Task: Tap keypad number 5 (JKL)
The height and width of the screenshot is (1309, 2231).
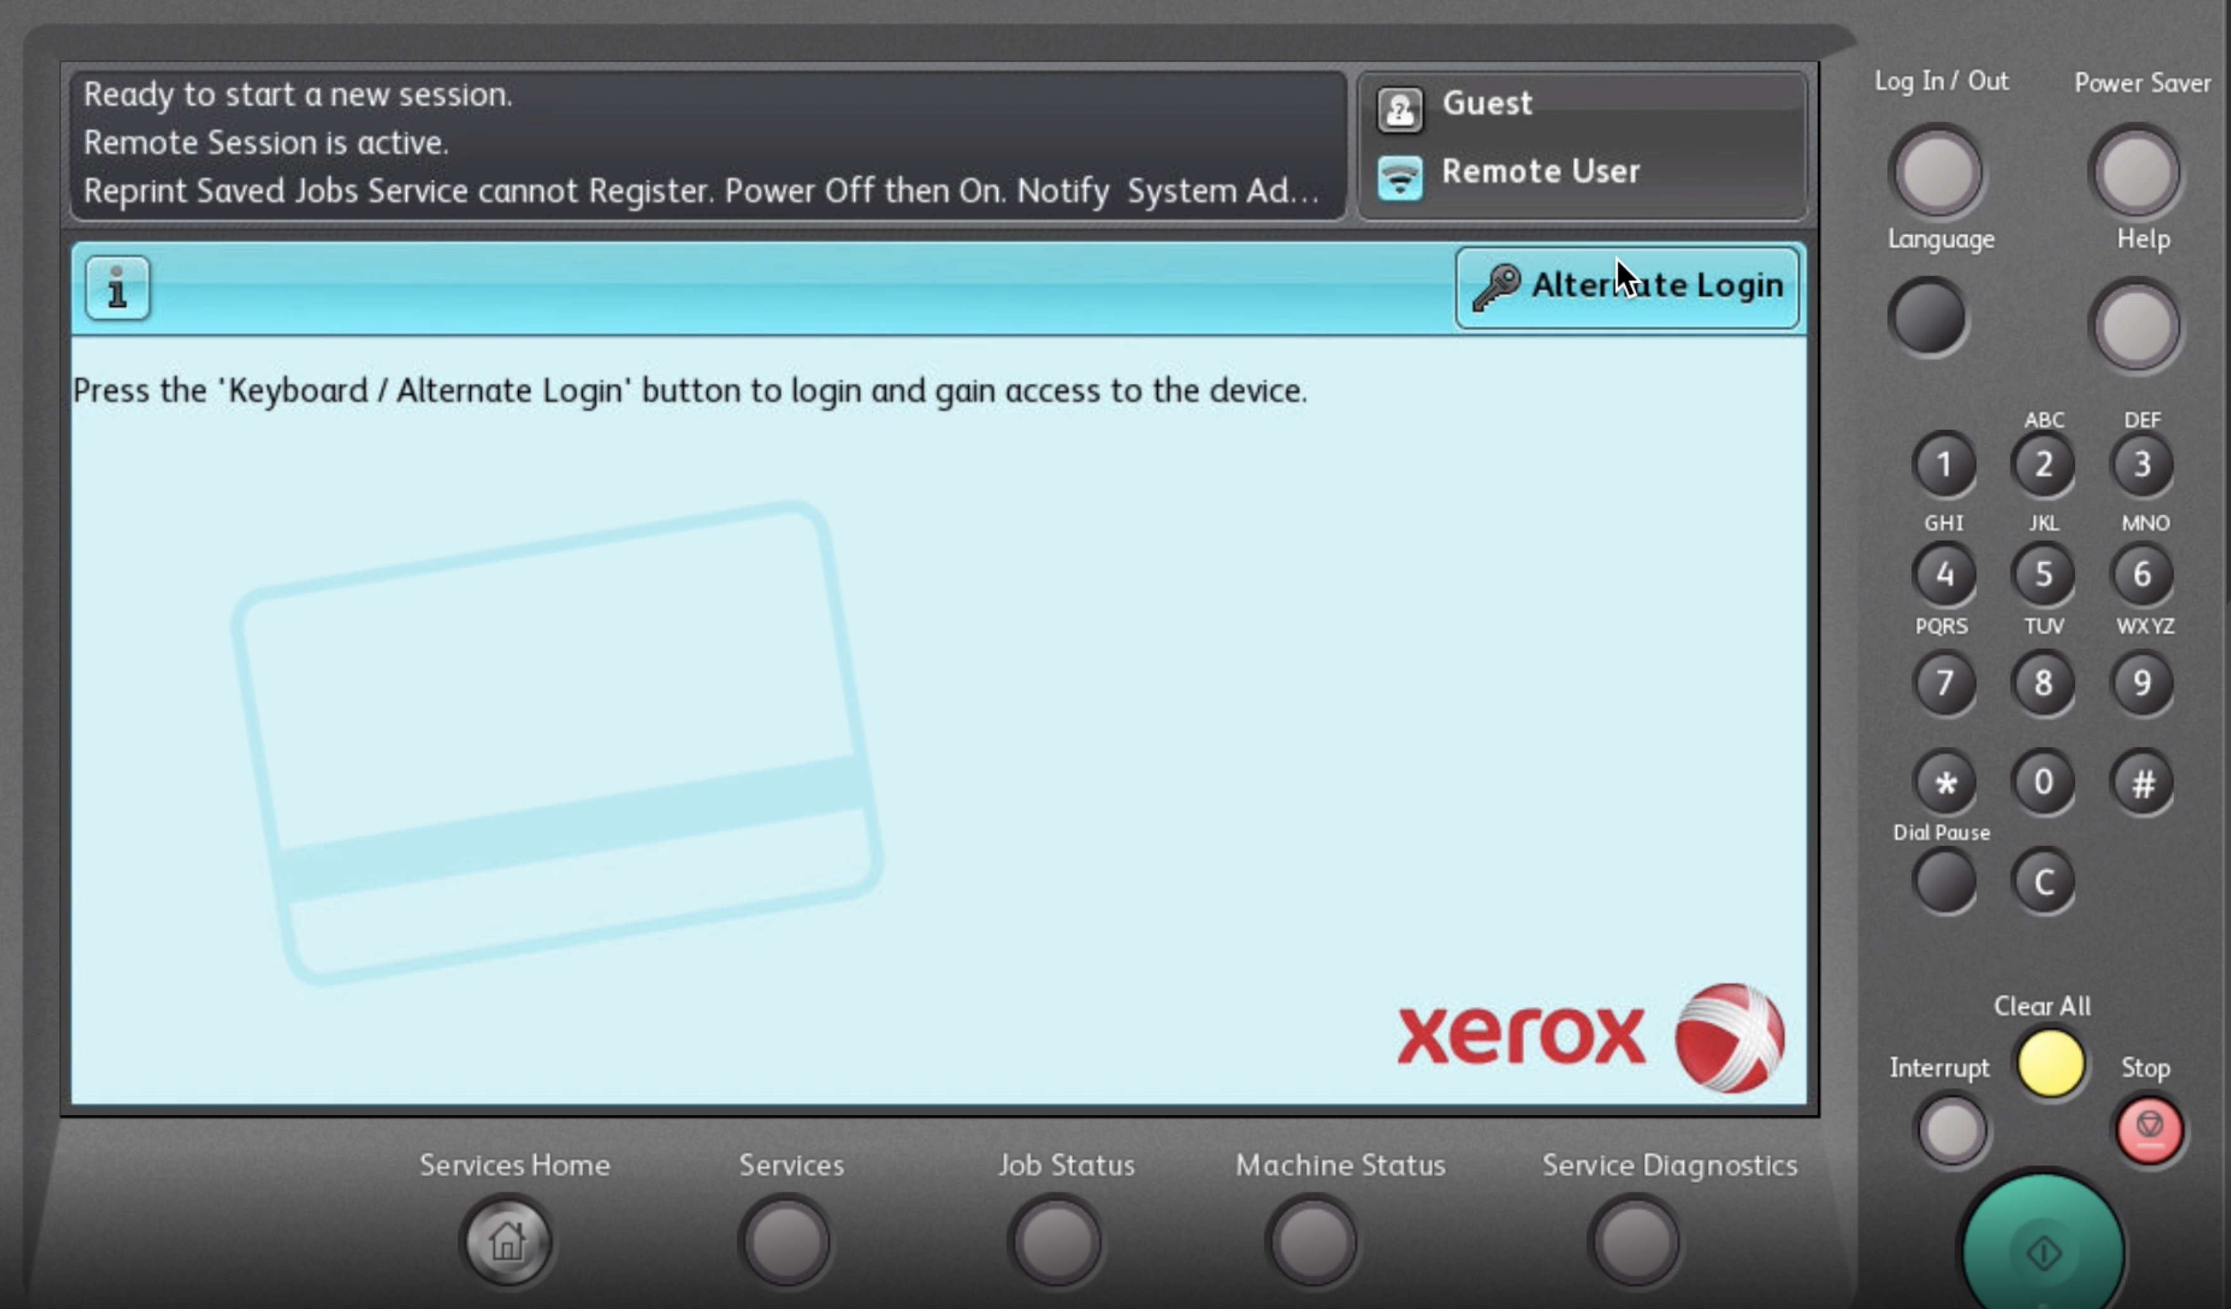Action: point(2043,574)
